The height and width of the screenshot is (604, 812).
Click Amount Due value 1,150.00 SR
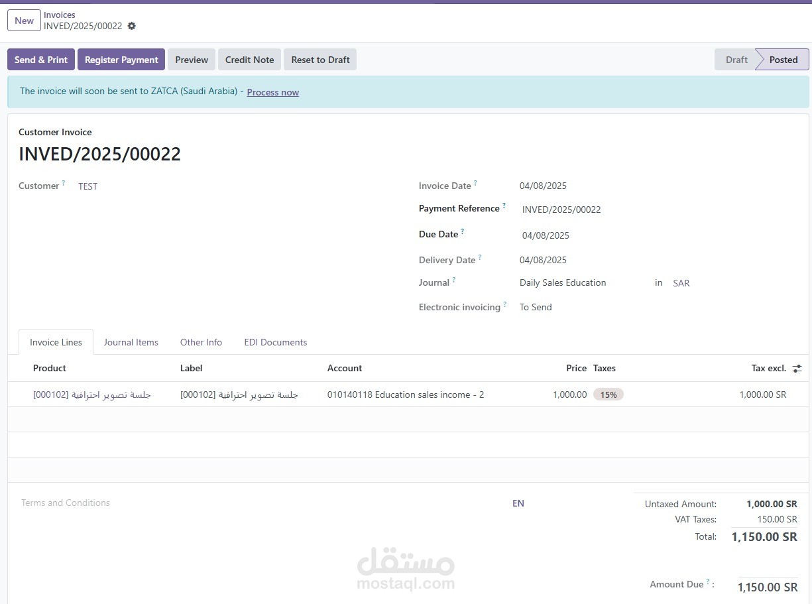click(x=768, y=587)
